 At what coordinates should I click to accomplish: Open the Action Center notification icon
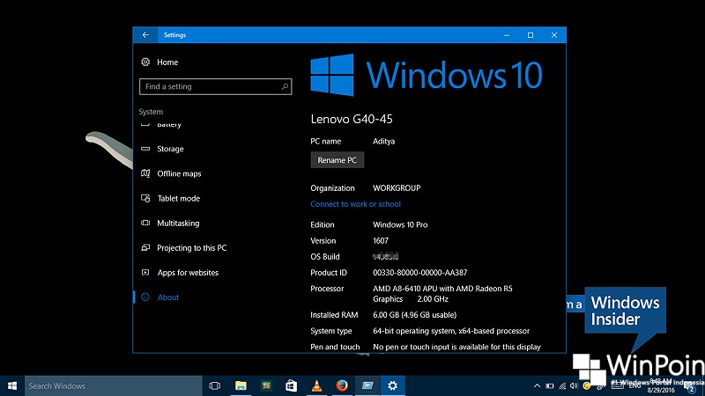(x=691, y=386)
